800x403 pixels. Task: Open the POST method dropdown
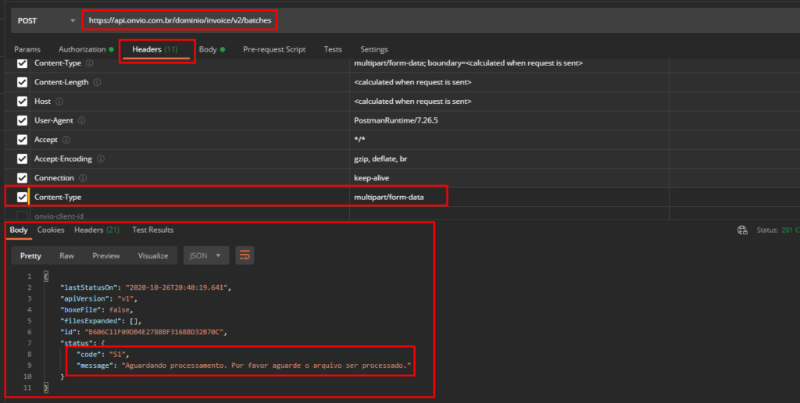pos(46,21)
